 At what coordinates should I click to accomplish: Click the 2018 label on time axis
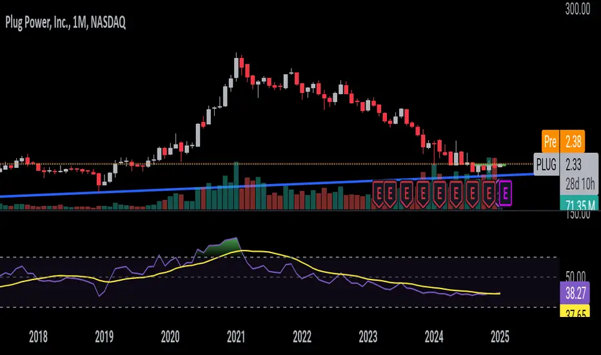coord(38,337)
